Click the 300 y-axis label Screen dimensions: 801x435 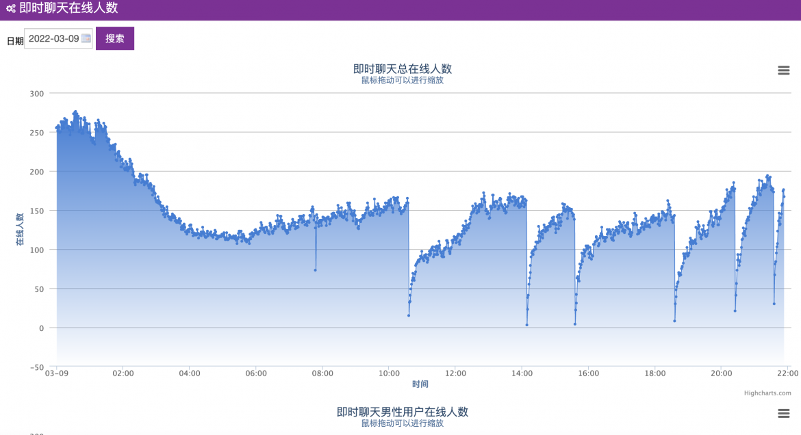[x=37, y=94]
